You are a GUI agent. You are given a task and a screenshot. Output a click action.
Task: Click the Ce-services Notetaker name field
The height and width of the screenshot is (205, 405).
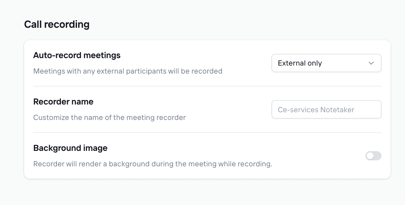point(326,109)
